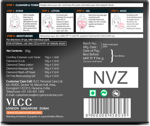Click the 'Comfrey Cleanser cum Toner' row
Viewport: 150px width, 126px height.
pos(32,57)
